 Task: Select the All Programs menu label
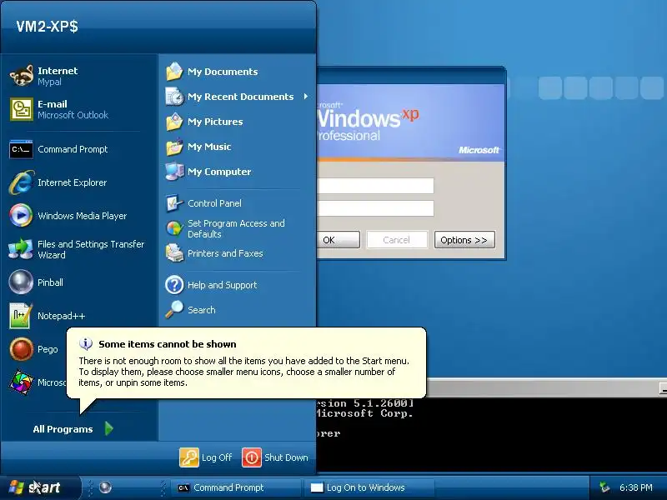[x=63, y=429]
